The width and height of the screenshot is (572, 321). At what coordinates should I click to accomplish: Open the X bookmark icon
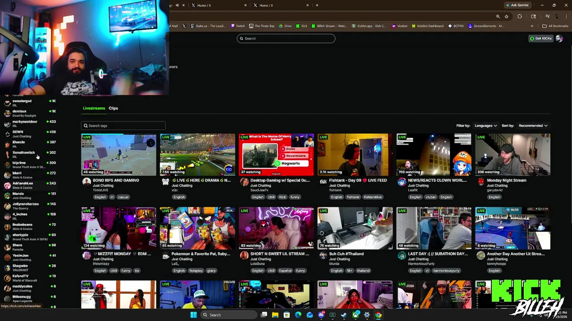pyautogui.click(x=184, y=26)
